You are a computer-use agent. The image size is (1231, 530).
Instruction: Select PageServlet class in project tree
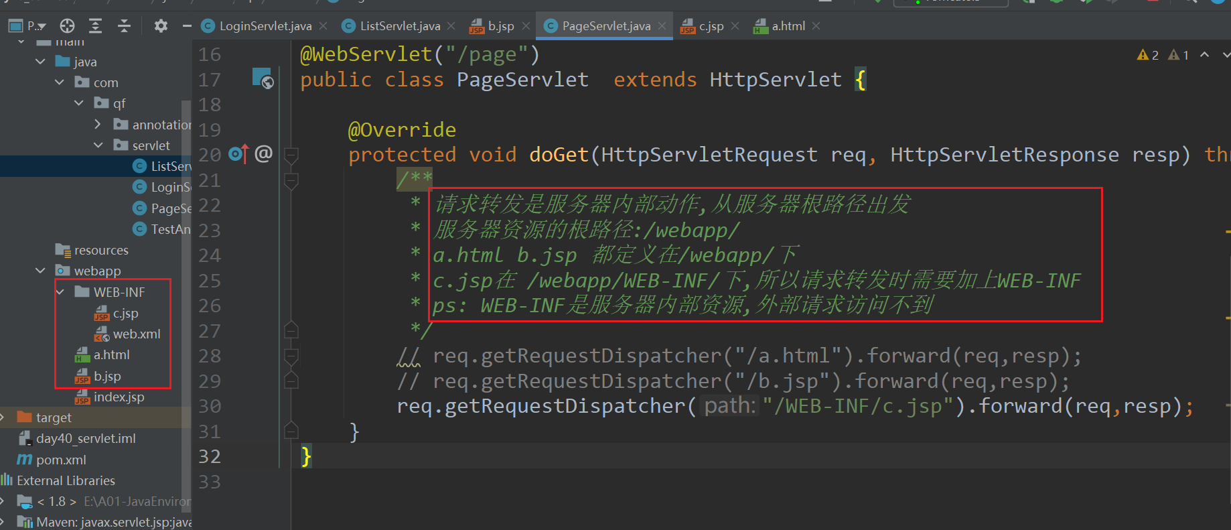pos(163,208)
